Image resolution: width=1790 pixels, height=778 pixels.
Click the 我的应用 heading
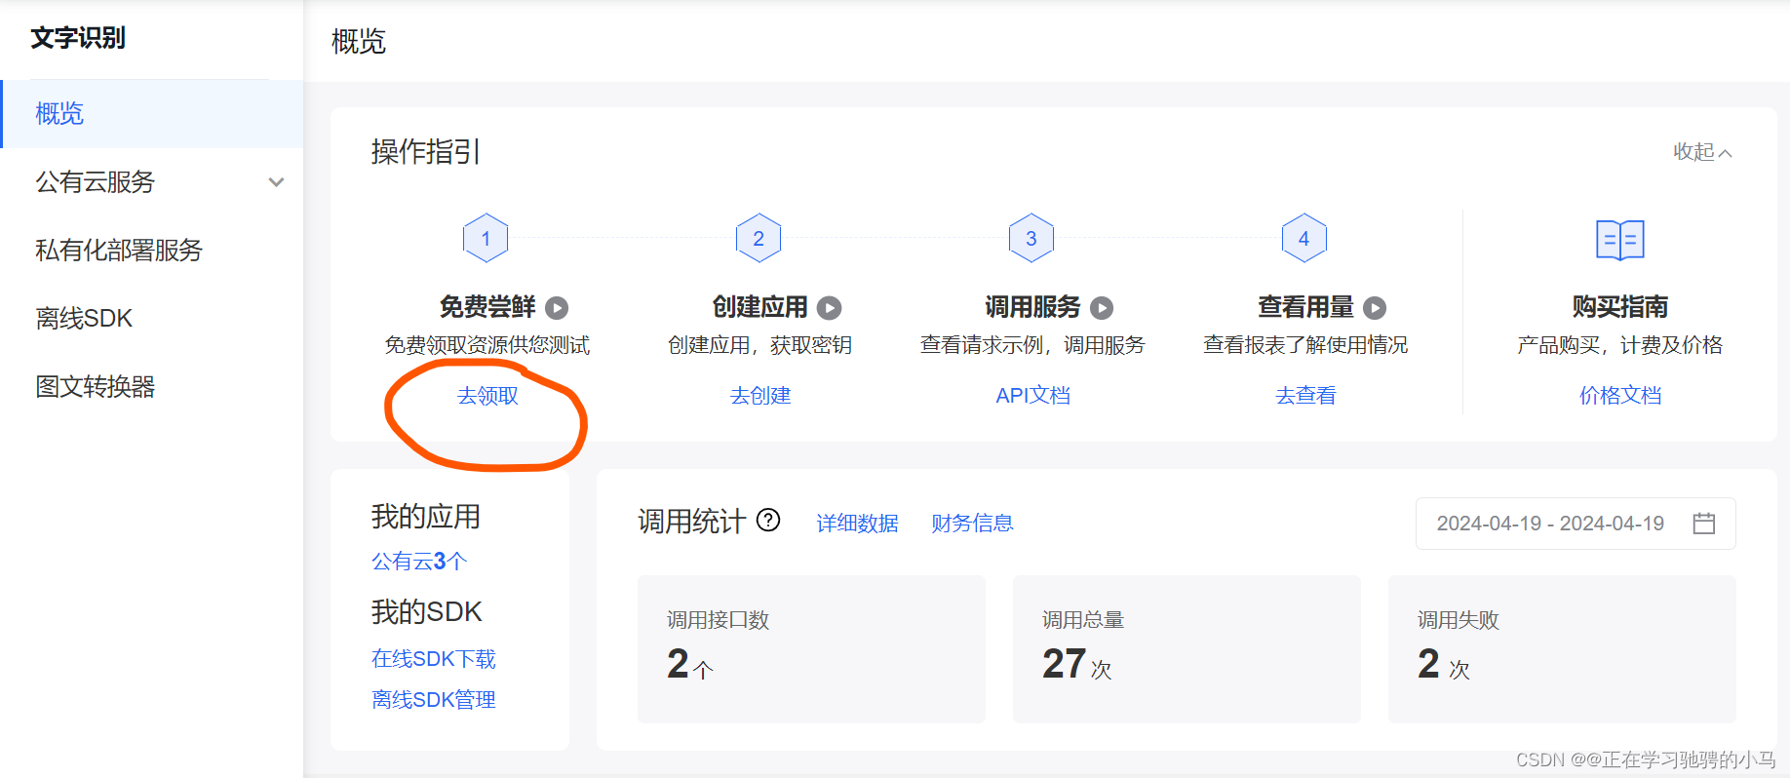coord(426,517)
